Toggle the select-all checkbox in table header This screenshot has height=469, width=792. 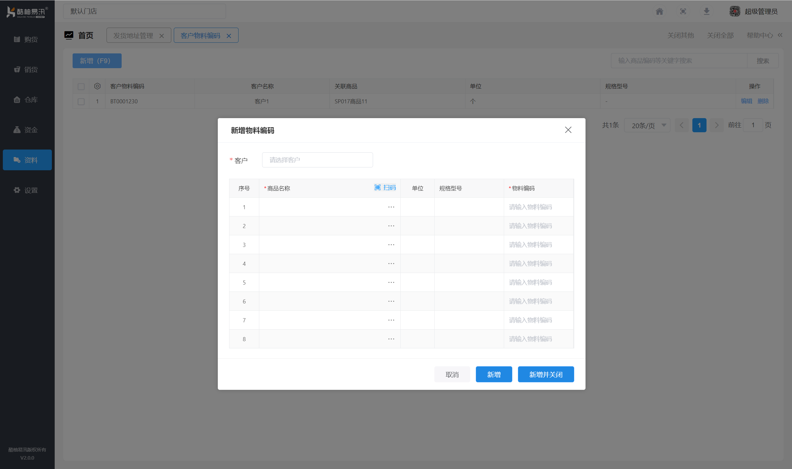click(81, 86)
